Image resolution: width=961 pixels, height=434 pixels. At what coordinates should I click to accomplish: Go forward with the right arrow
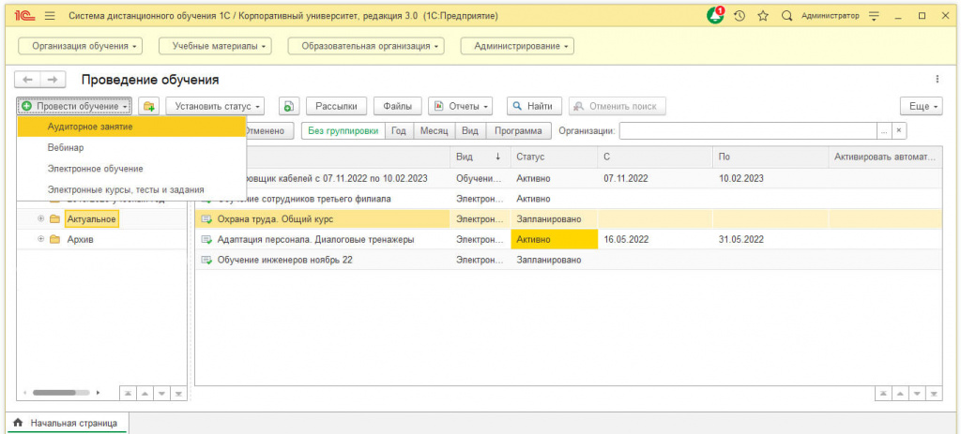click(53, 80)
